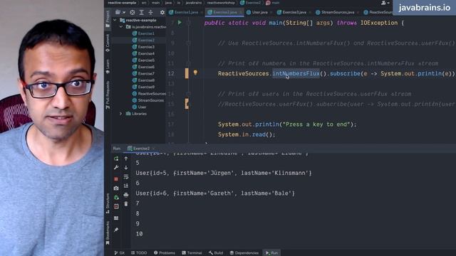Click the wrench settings icon in Run panel
Image resolution: width=456 pixels, height=256 pixels.
pos(116,168)
